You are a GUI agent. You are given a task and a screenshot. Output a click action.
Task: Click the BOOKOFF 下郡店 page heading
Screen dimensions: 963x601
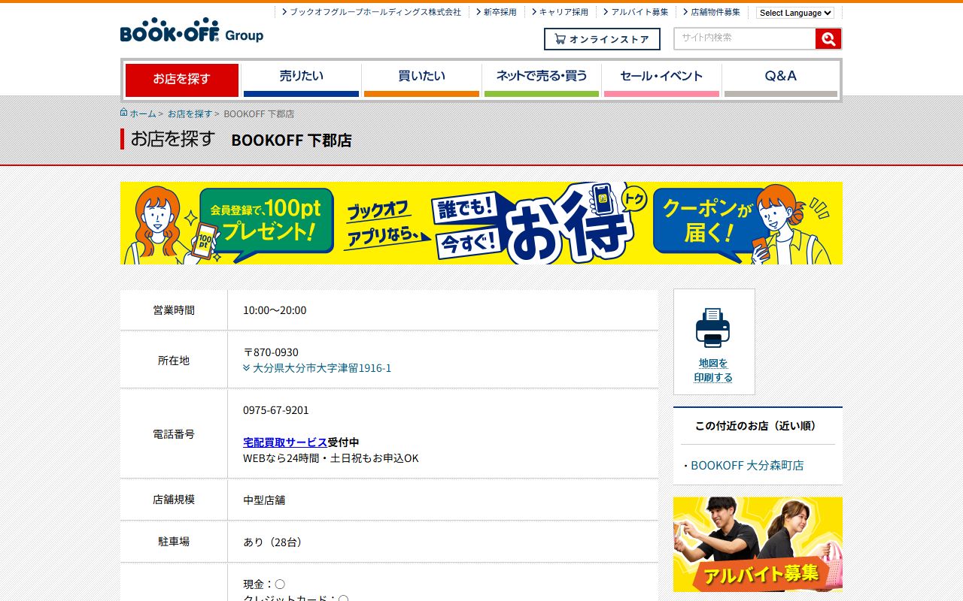pyautogui.click(x=291, y=140)
